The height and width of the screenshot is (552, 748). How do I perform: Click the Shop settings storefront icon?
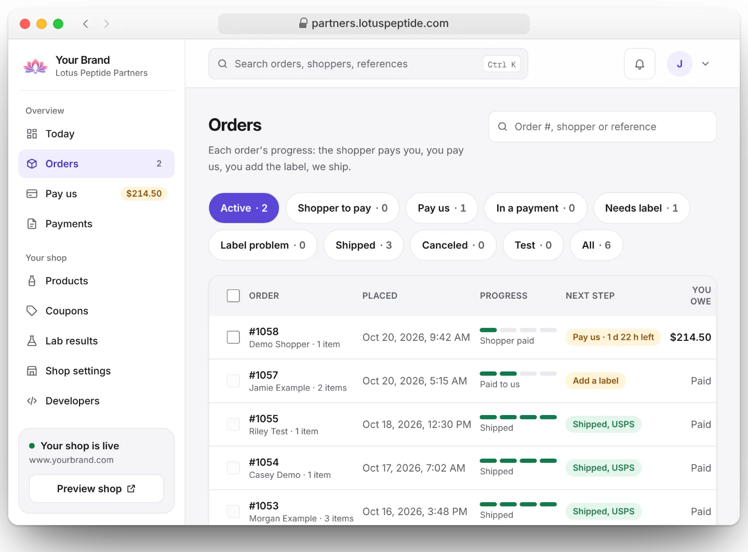point(32,371)
